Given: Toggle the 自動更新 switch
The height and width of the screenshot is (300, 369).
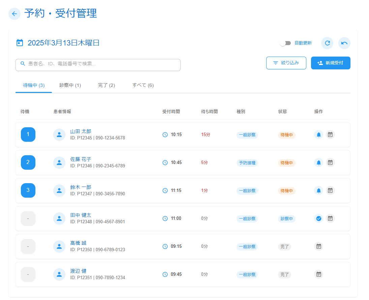Looking at the screenshot, I should coord(285,43).
